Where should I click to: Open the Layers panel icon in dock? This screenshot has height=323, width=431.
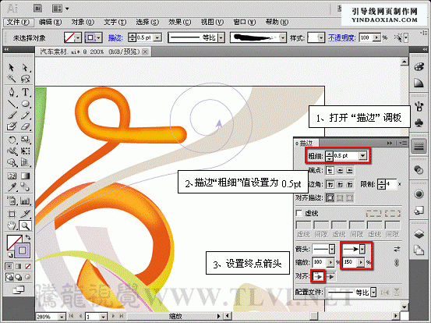[419, 234]
